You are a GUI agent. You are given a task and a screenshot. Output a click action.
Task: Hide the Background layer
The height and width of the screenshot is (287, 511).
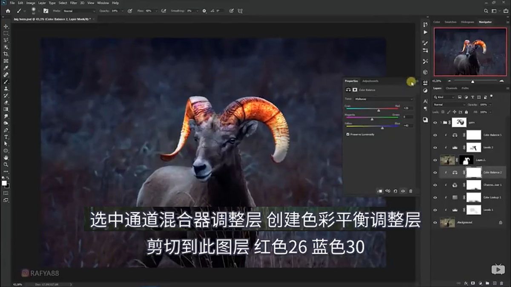point(435,222)
